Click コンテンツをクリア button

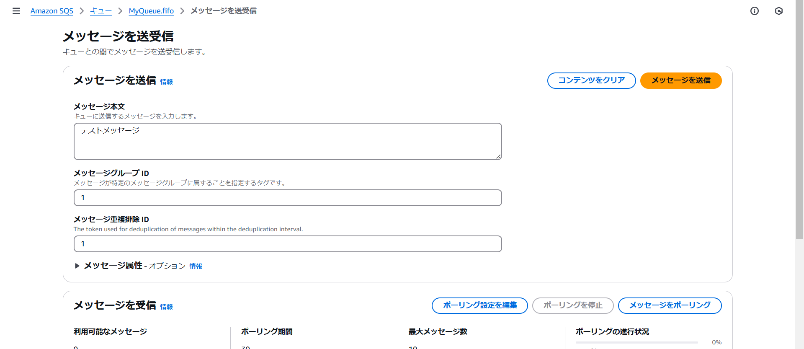591,80
